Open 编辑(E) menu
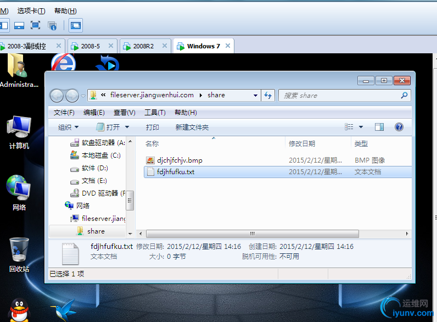 [94, 113]
